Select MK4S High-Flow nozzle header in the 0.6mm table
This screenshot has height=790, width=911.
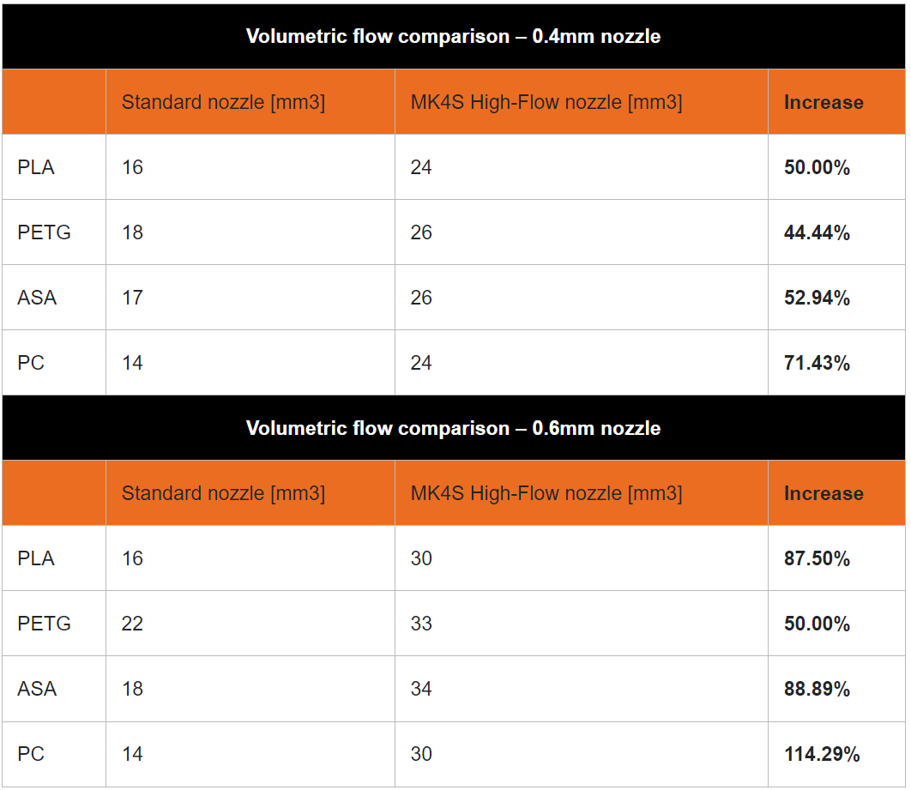546,493
